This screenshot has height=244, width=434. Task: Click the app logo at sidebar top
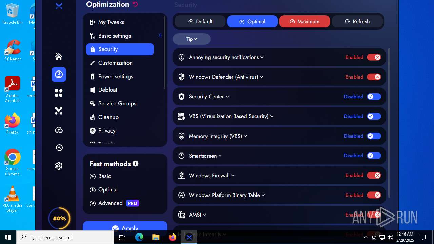59,6
